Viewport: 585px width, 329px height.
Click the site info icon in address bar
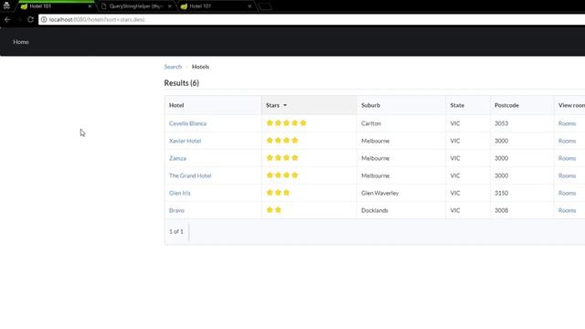click(x=44, y=19)
